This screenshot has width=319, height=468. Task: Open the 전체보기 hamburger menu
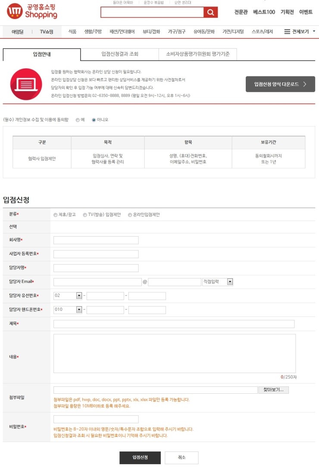(x=300, y=32)
